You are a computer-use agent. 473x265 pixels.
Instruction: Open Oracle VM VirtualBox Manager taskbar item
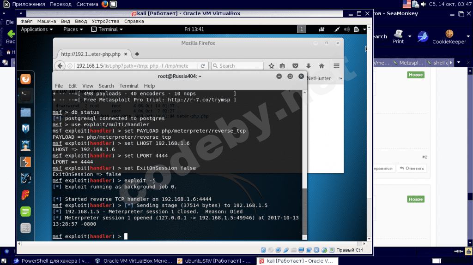[133, 261]
